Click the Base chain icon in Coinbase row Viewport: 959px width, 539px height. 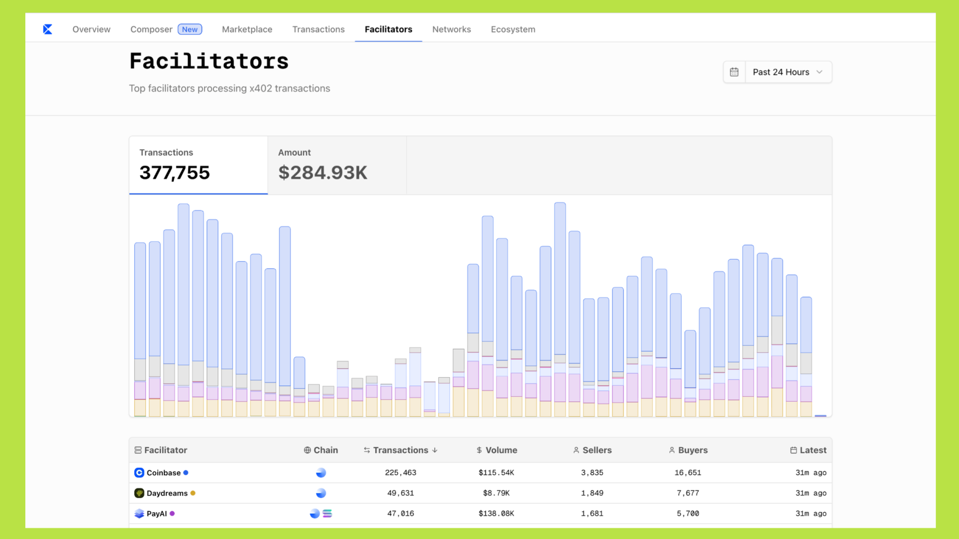coord(321,473)
